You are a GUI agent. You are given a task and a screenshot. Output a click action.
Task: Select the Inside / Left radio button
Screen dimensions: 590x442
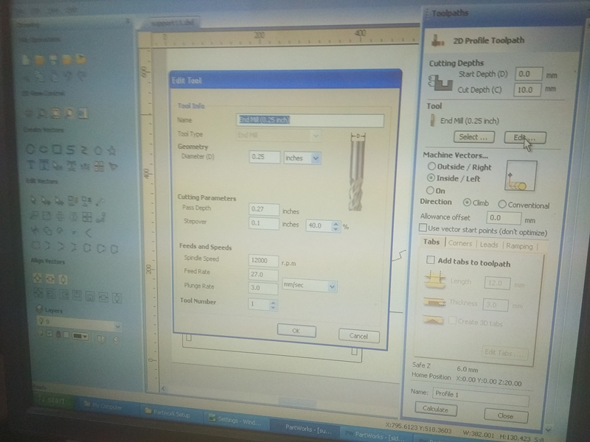pyautogui.click(x=431, y=178)
